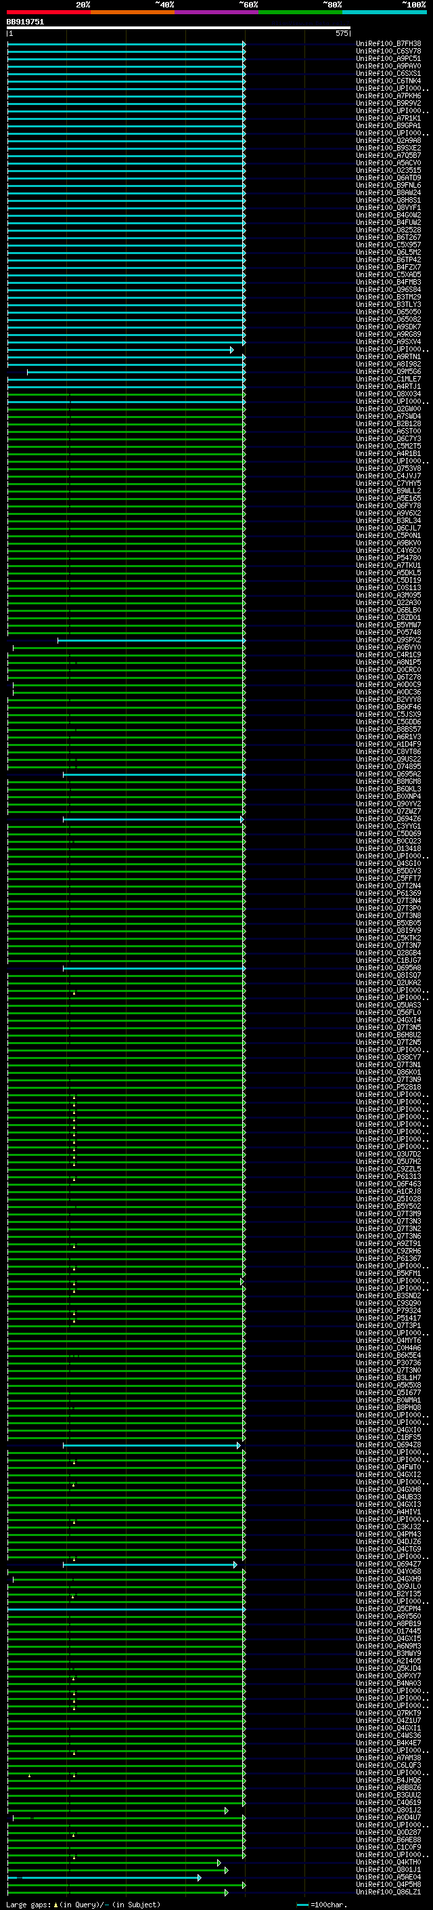Select the UniRef100_P05748 label
The width and height of the screenshot is (433, 1910).
click(x=388, y=632)
